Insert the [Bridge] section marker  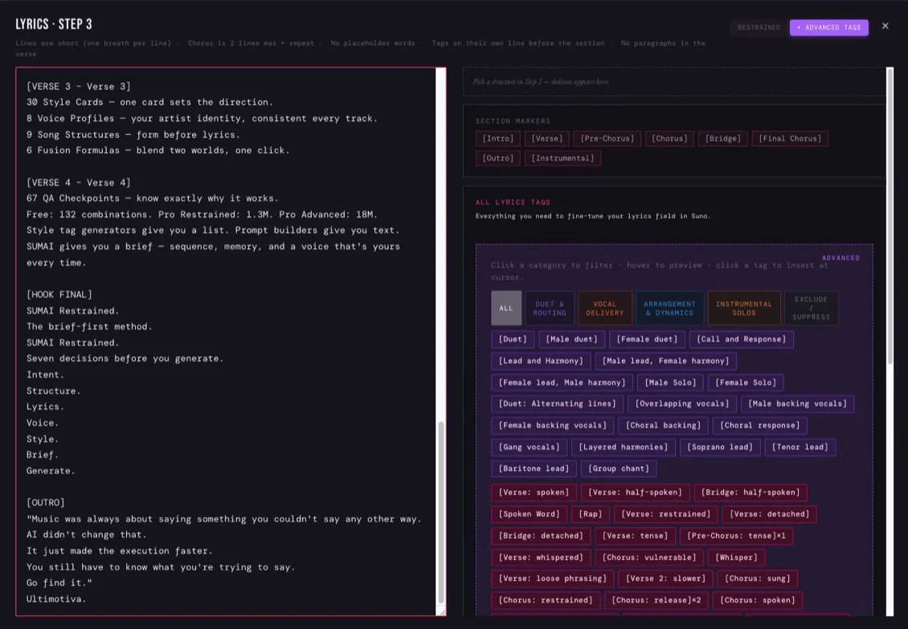point(722,138)
